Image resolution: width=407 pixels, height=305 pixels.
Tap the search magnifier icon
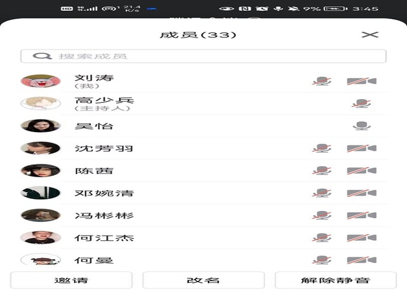43,56
